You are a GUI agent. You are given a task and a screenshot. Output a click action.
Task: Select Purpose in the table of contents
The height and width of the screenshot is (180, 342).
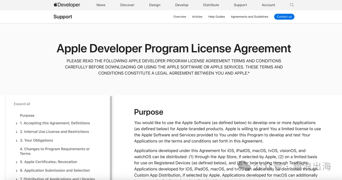point(27,116)
